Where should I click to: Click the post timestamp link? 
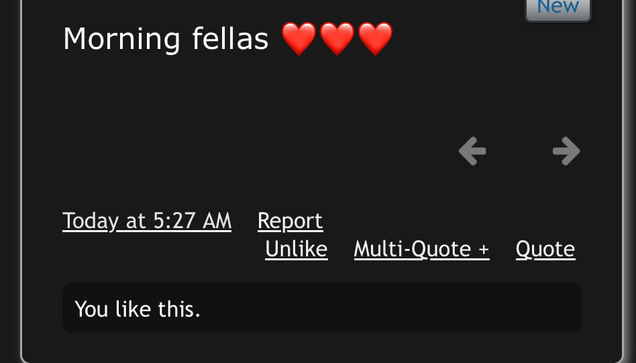147,221
